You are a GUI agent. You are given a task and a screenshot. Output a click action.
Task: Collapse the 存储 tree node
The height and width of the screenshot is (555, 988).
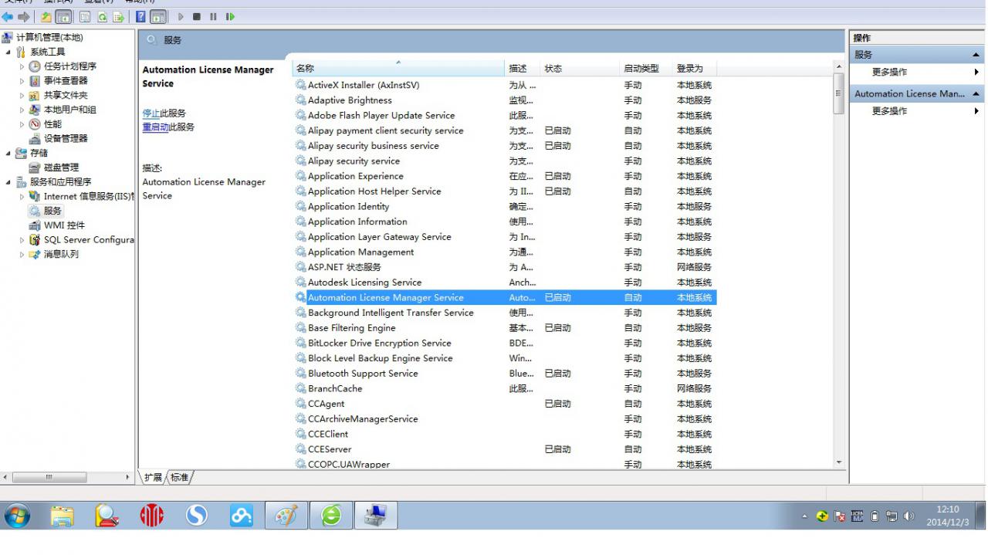[x=8, y=153]
